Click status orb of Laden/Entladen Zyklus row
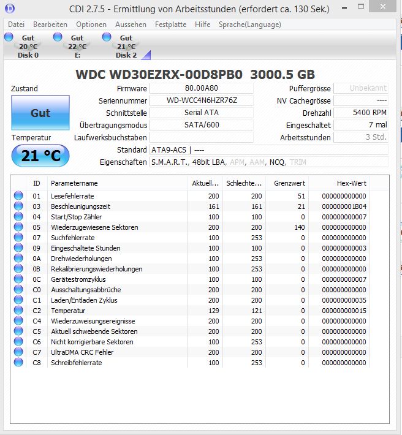The image size is (402, 435). pos(18,300)
